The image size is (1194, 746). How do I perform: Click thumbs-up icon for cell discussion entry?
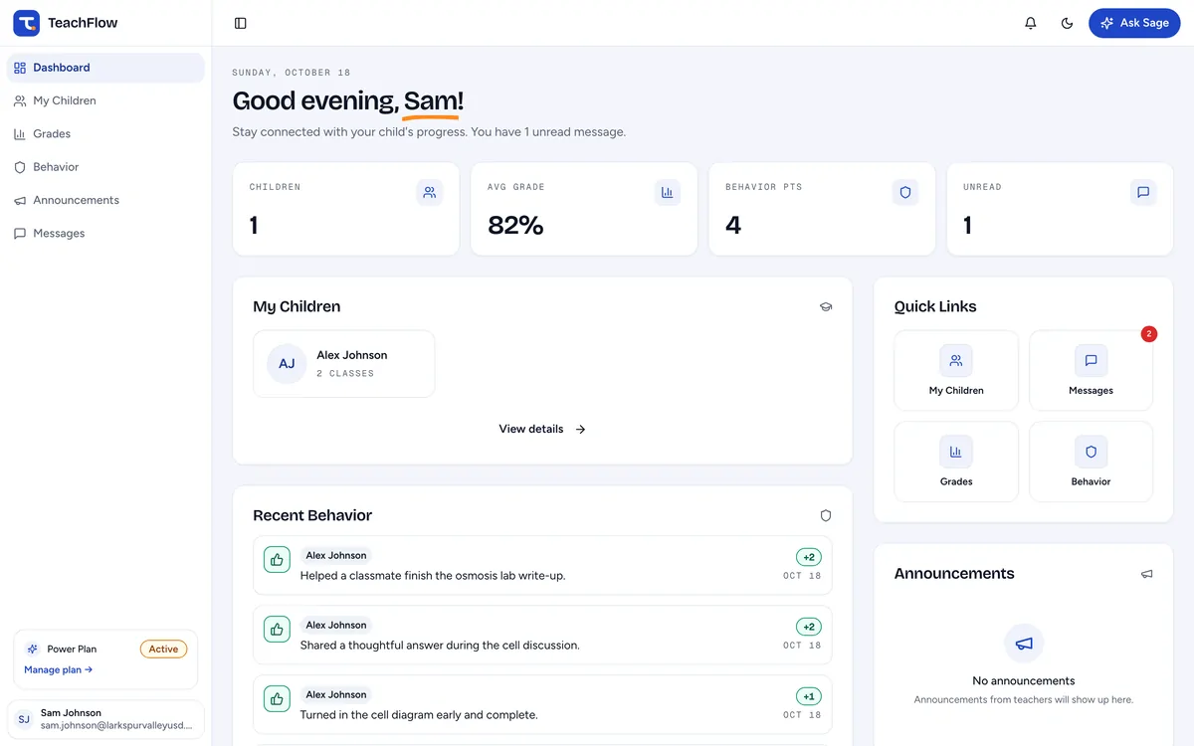pos(277,629)
